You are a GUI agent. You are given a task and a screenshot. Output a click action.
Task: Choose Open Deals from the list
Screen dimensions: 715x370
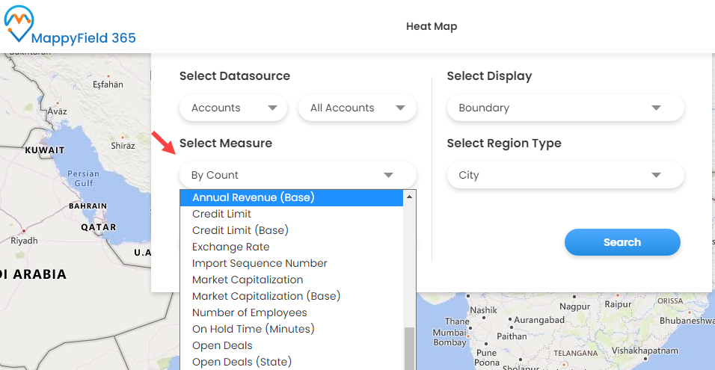tap(222, 345)
